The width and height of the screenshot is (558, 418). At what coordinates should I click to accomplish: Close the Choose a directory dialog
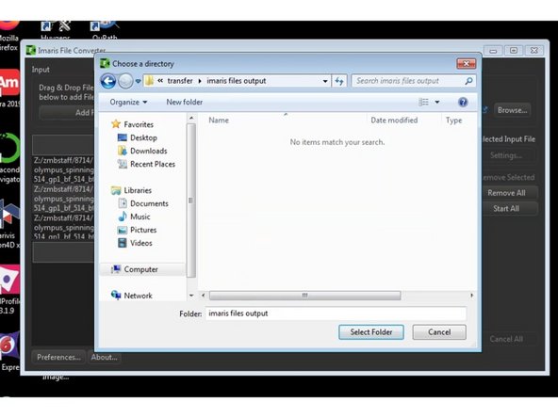(x=466, y=64)
